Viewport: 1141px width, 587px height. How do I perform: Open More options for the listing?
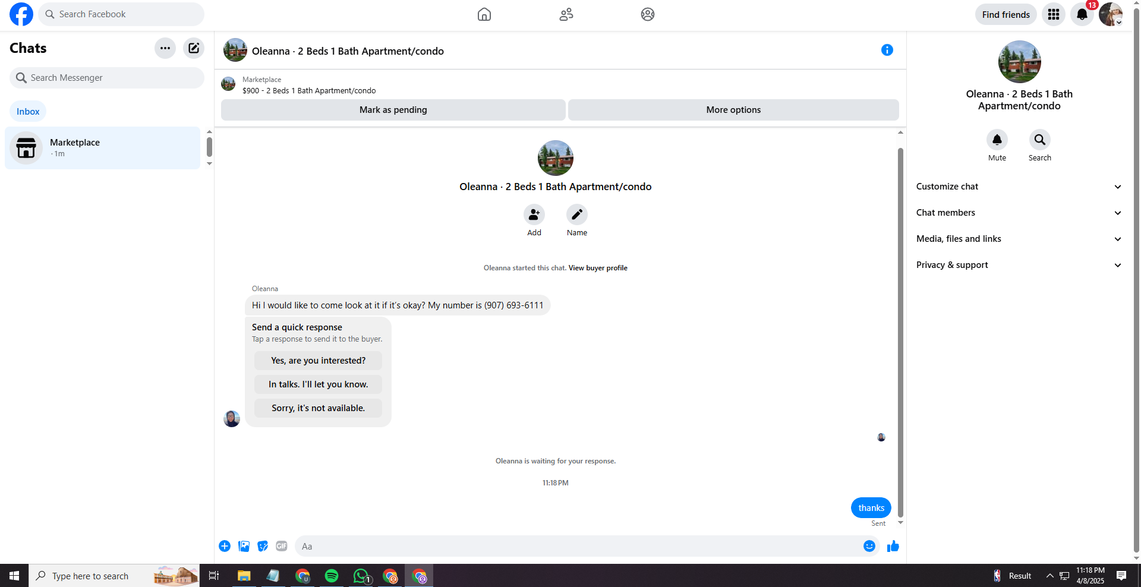point(733,110)
